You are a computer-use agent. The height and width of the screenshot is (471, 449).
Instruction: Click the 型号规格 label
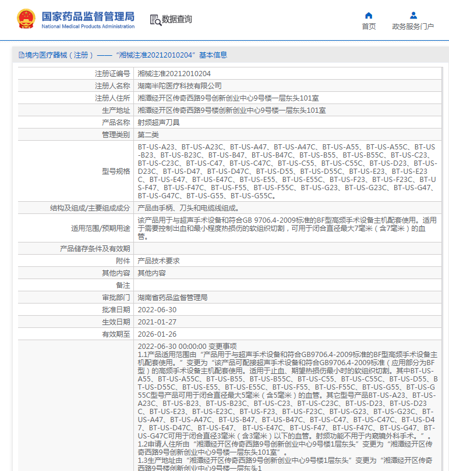[116, 171]
